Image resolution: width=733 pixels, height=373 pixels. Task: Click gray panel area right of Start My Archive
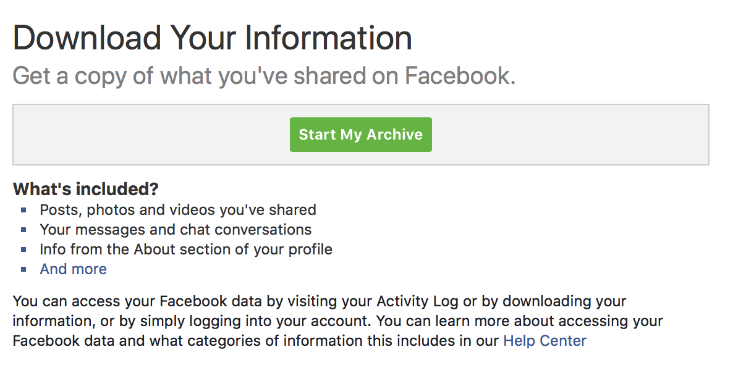click(x=569, y=135)
